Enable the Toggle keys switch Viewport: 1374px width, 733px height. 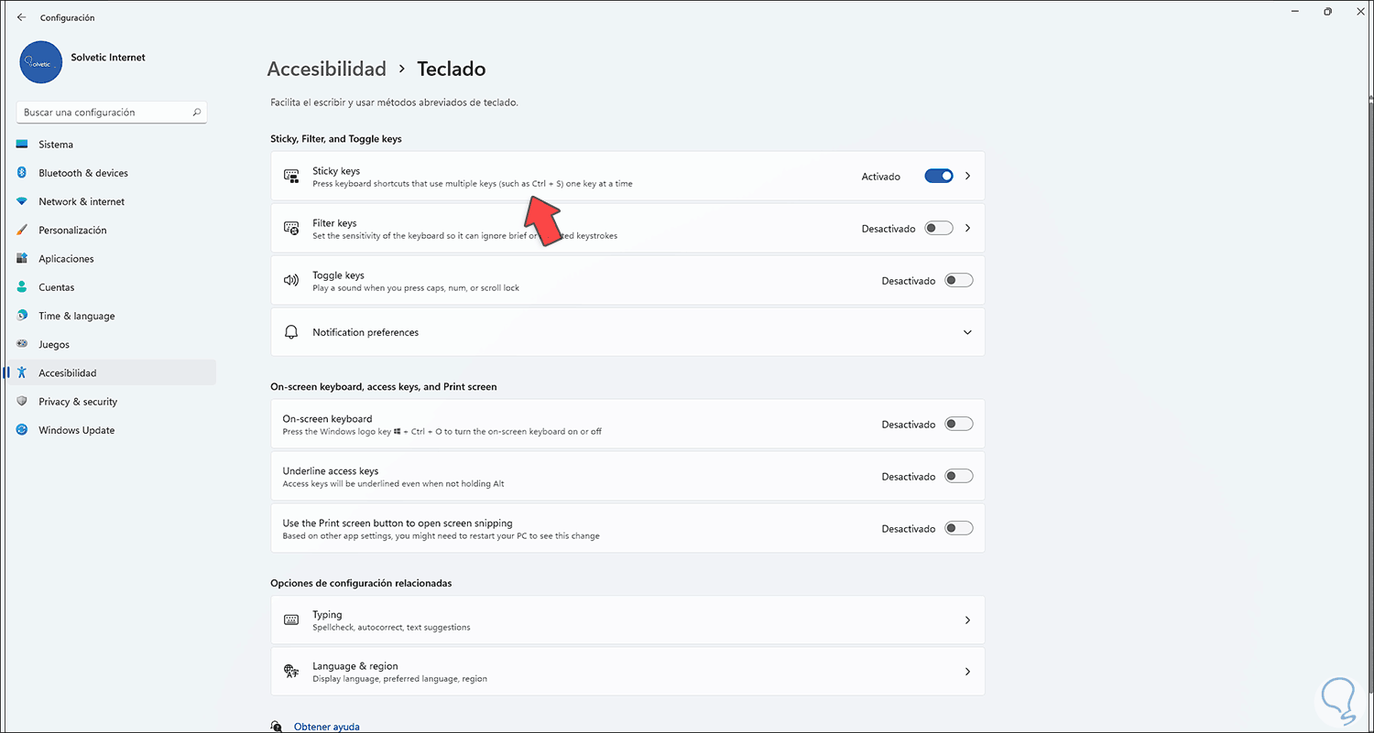[958, 281]
